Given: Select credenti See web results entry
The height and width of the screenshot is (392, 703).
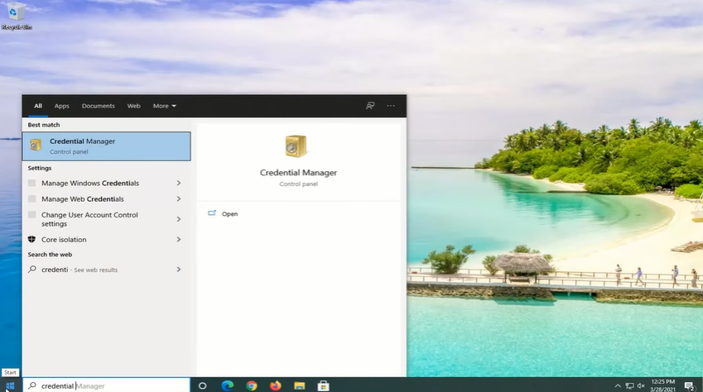Looking at the screenshot, I should point(106,270).
